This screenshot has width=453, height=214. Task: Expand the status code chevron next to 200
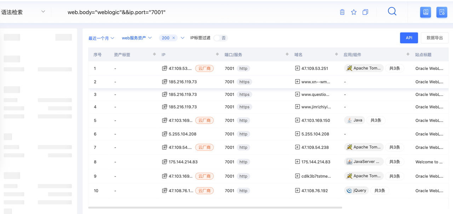(x=183, y=38)
